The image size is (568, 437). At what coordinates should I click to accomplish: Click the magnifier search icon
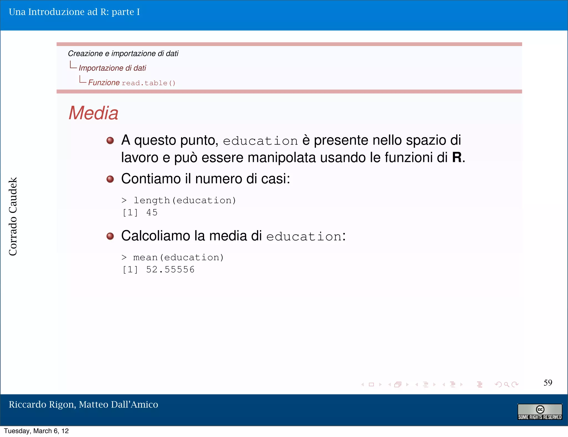coord(507,384)
